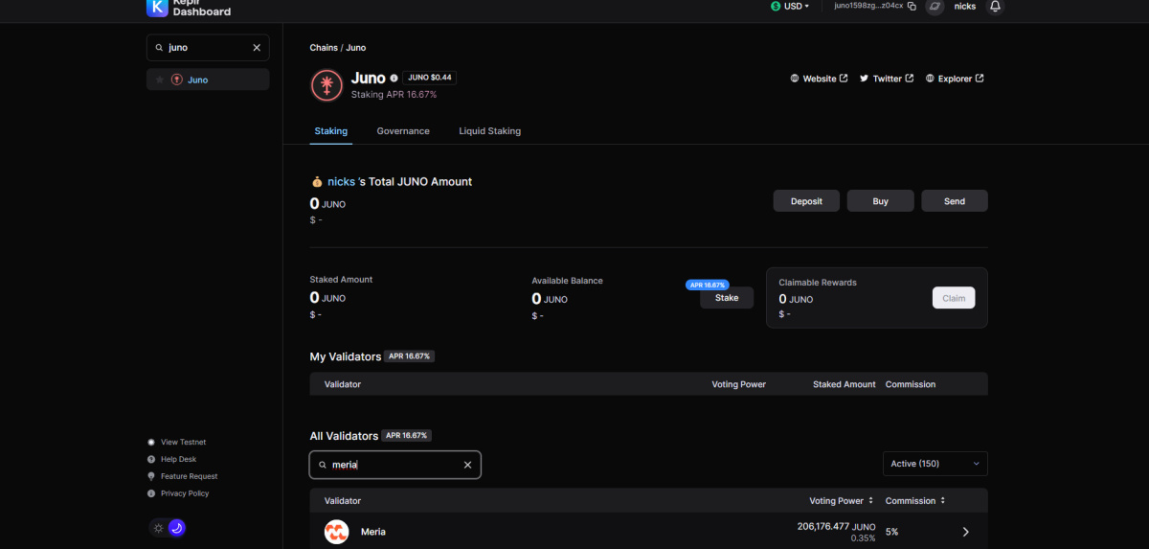Click the juno1598zg...z04cx address text
Screen dimensions: 1149x549
(x=868, y=6)
